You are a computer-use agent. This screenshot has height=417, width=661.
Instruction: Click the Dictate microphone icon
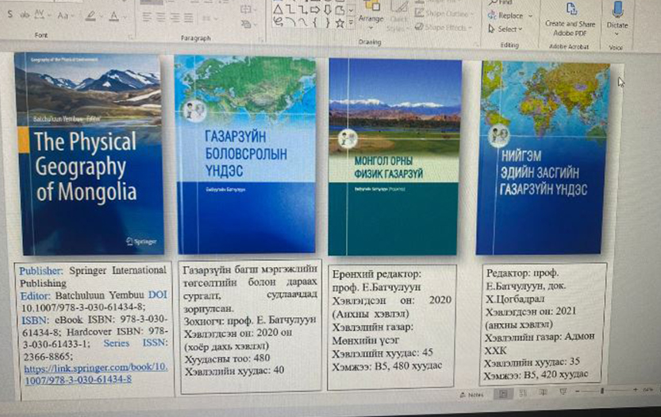tap(617, 10)
